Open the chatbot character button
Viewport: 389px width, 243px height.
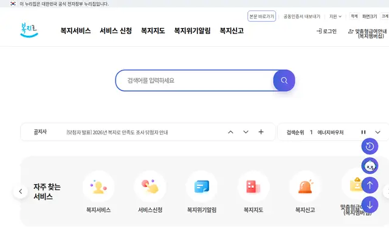pyautogui.click(x=370, y=166)
